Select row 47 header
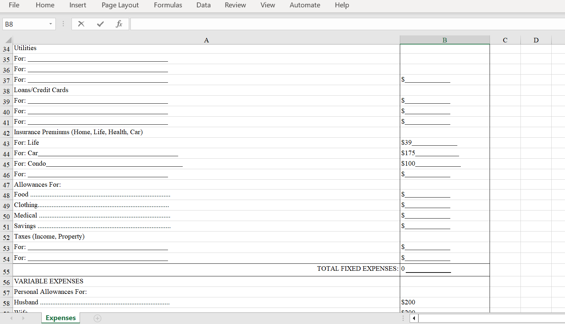The height and width of the screenshot is (324, 565). (6, 185)
